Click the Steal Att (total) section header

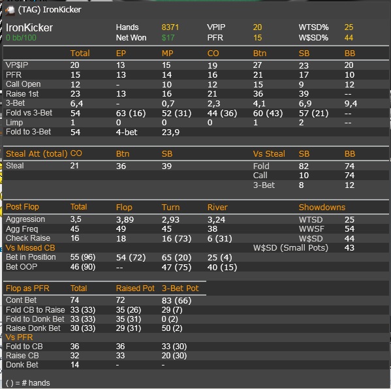(37, 153)
